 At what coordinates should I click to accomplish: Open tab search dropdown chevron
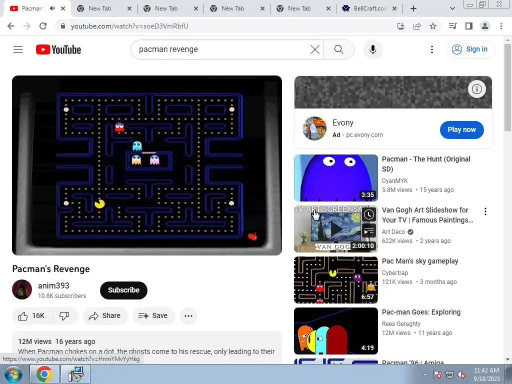tap(452, 8)
